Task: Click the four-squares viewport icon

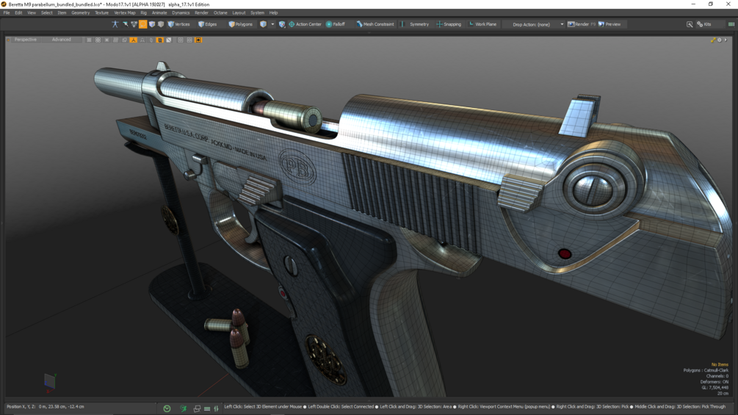Action: (98, 40)
